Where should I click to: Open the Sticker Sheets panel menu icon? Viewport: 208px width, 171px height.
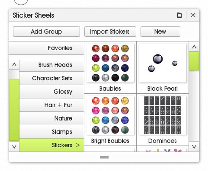click(x=179, y=15)
